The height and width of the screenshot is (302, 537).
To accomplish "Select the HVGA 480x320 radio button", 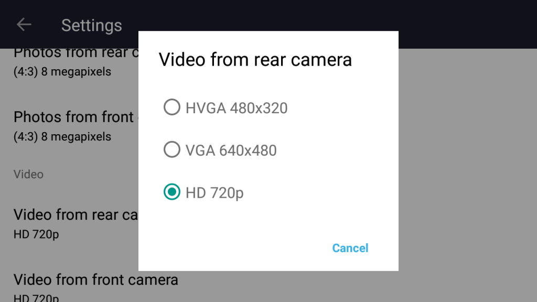I will point(171,107).
